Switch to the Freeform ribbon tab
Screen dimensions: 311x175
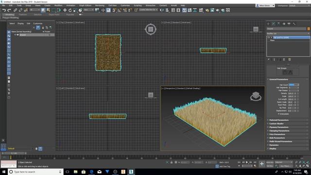click(23, 15)
